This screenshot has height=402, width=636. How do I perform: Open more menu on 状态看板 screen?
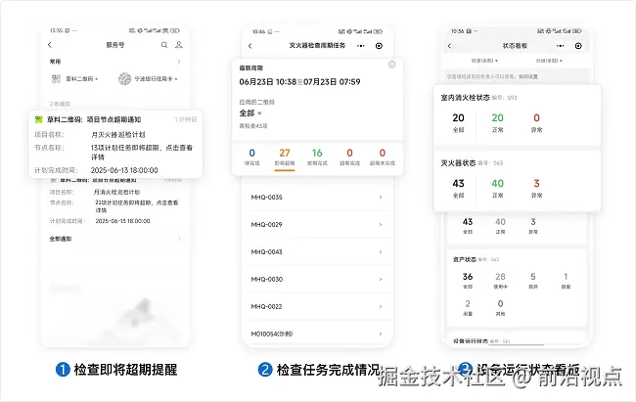click(560, 46)
